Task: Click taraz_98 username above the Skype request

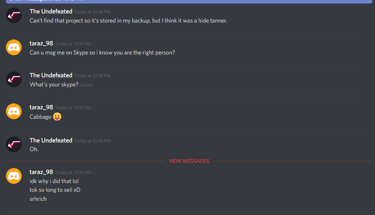Action: [41, 43]
